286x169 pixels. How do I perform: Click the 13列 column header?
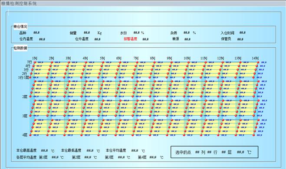(x=238, y=58)
